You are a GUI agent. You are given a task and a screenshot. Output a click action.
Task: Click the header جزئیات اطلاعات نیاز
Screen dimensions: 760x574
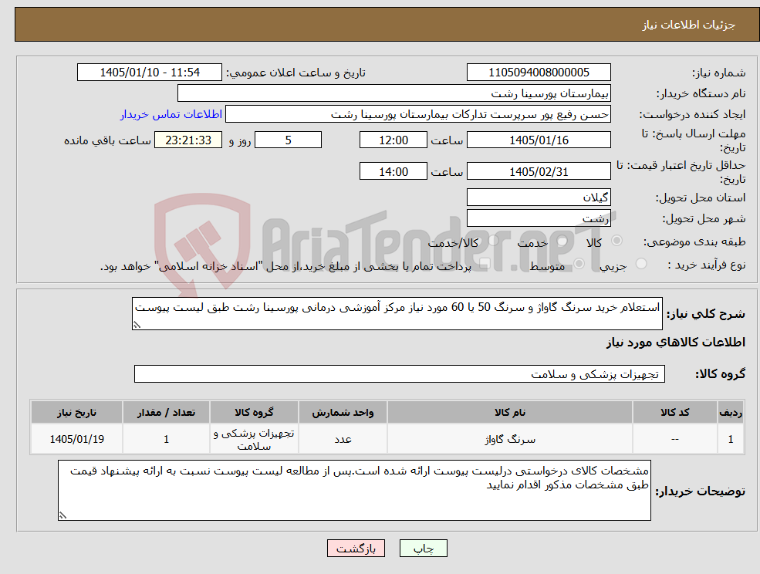point(689,25)
